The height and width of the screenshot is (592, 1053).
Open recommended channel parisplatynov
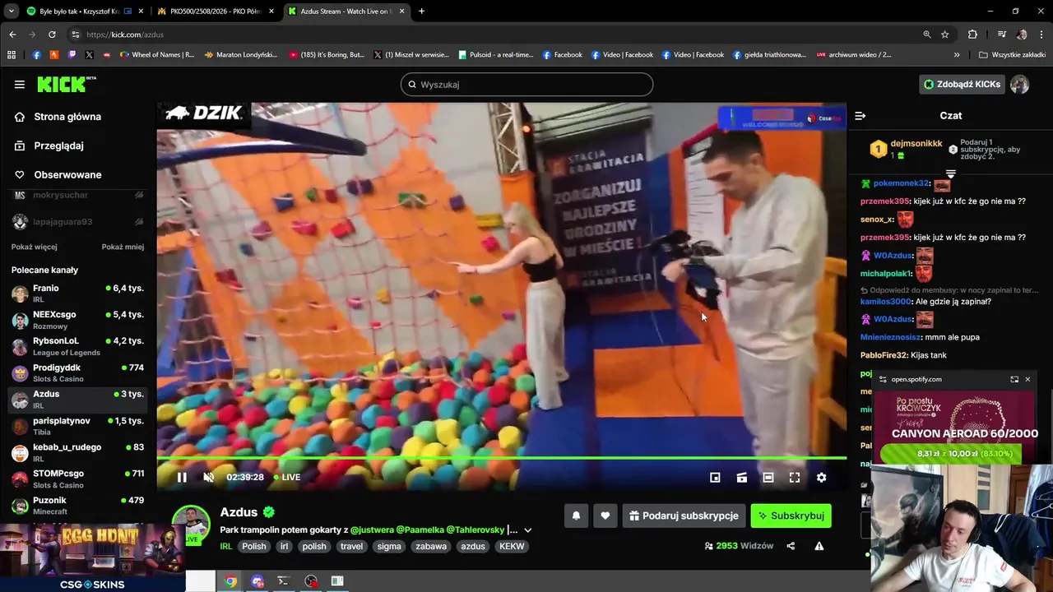click(x=78, y=426)
